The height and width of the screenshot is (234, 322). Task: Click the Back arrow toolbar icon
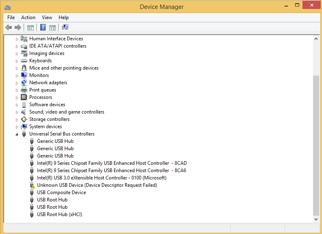[x=9, y=27]
